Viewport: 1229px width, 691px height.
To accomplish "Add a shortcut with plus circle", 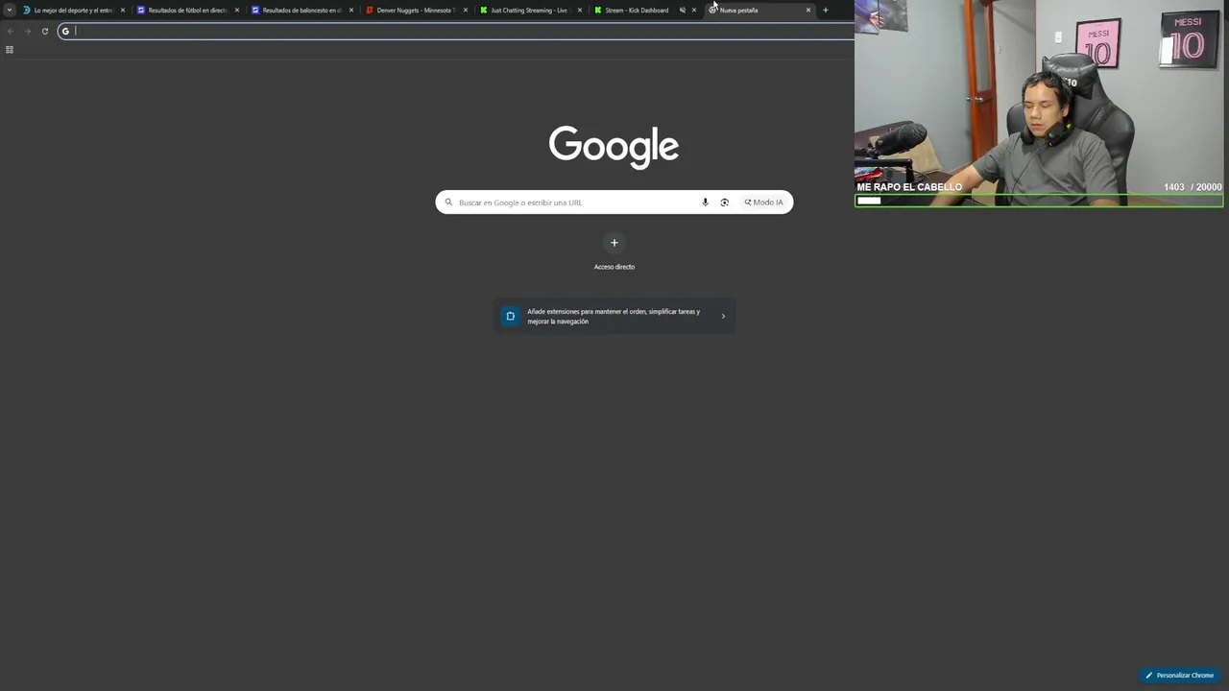I will 614,243.
